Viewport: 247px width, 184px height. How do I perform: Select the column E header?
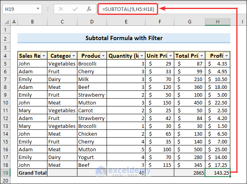pyautogui.click(x=126, y=22)
